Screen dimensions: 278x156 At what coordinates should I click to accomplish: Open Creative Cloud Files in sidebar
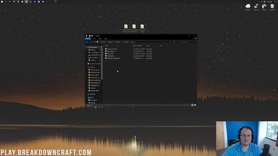click(95, 64)
